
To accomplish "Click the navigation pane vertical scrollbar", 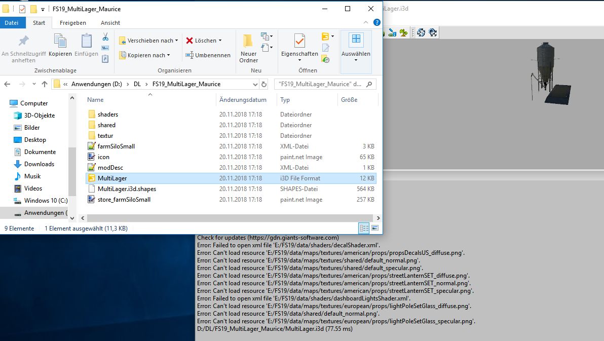I will tap(72, 172).
